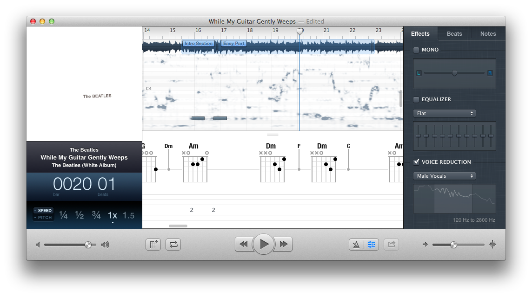This screenshot has width=532, height=297.
Task: Uncheck the VOICE REDUCTION checkbox
Action: pyautogui.click(x=416, y=162)
